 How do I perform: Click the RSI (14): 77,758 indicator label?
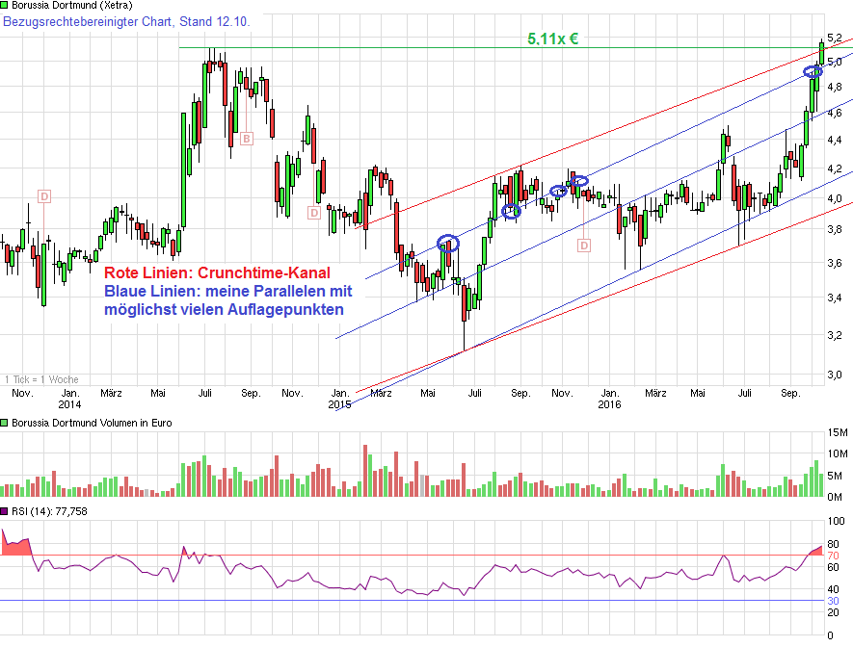click(x=49, y=511)
